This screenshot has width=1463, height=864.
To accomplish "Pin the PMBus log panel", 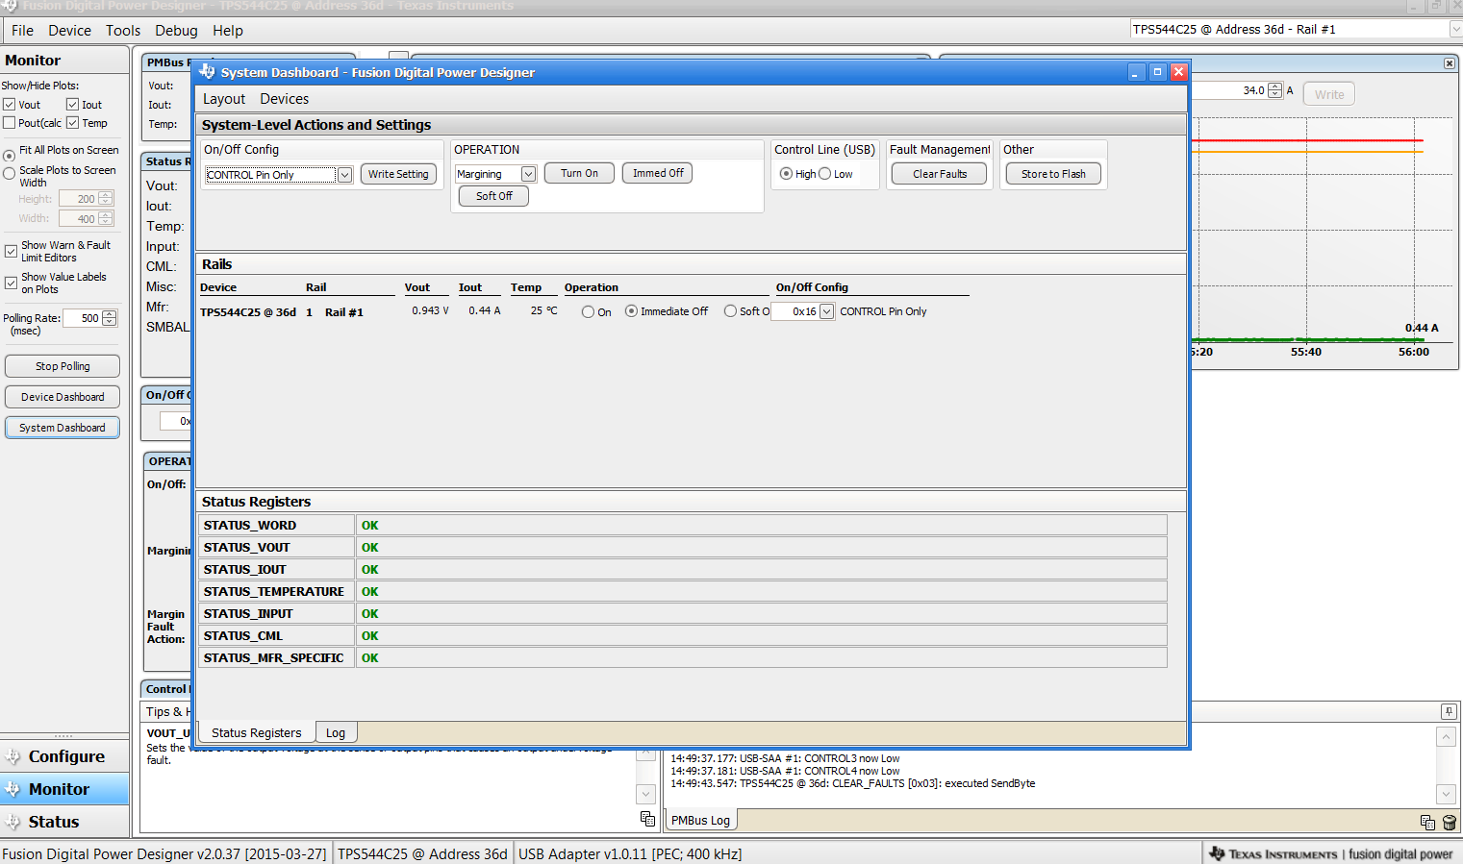I will click(1449, 711).
